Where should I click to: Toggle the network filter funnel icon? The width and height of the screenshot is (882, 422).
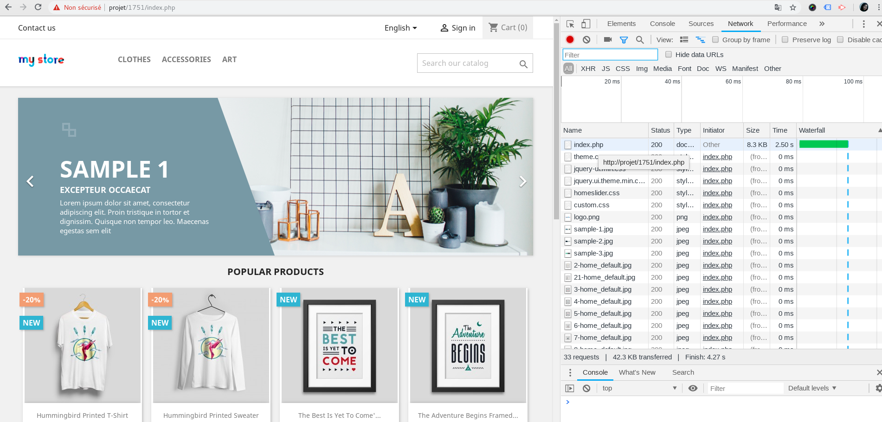624,40
